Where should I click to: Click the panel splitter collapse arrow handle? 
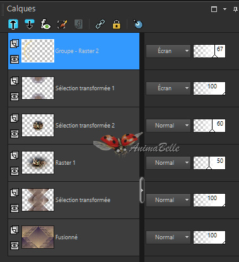(142, 190)
